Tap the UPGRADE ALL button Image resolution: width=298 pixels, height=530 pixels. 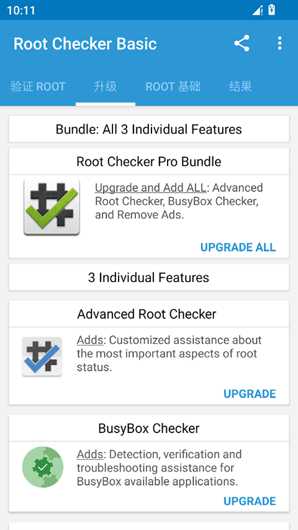pyautogui.click(x=238, y=247)
